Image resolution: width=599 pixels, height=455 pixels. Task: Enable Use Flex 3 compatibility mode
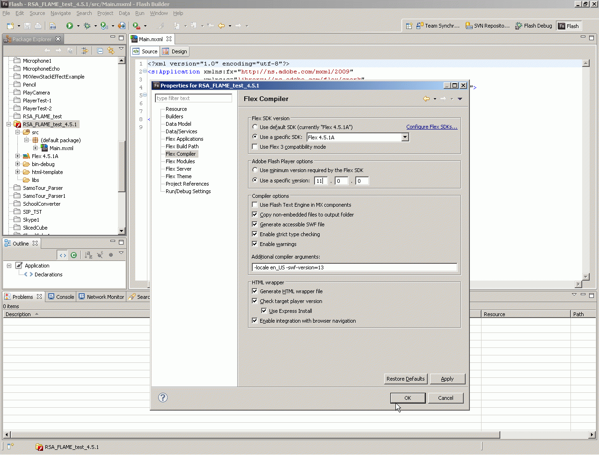tap(255, 147)
